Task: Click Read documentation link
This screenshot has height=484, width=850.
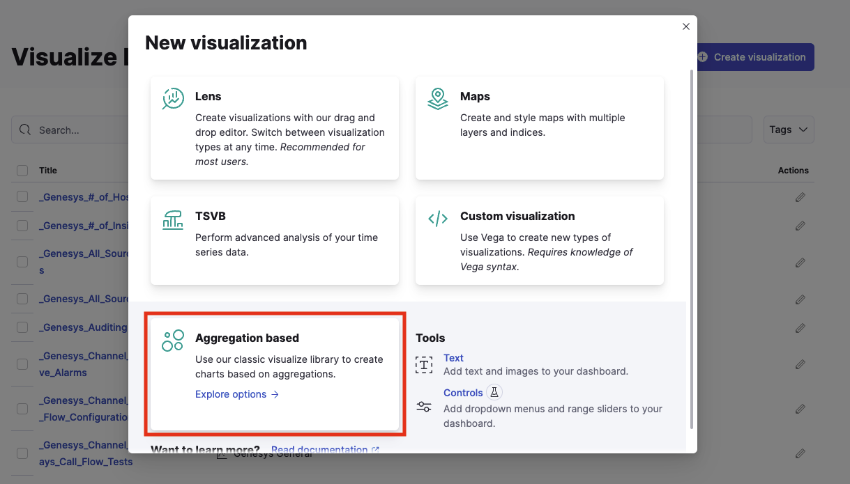Action: tap(325, 449)
